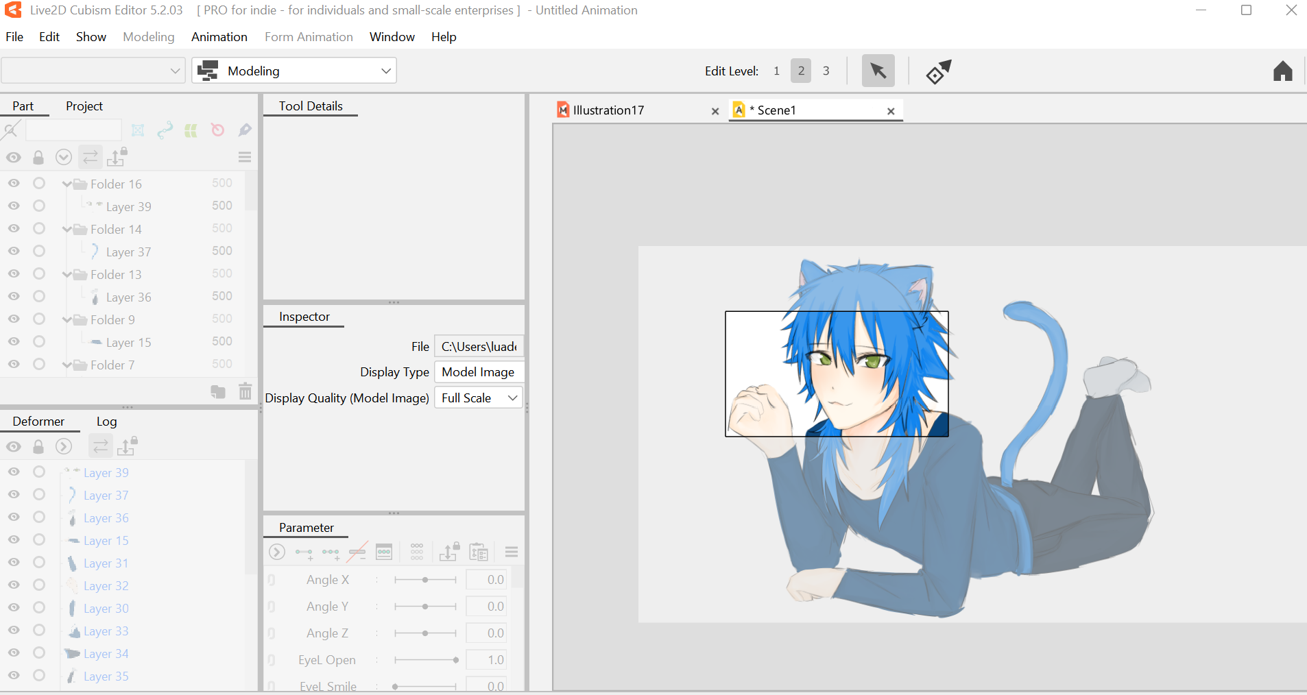Open the File menu

(14, 37)
